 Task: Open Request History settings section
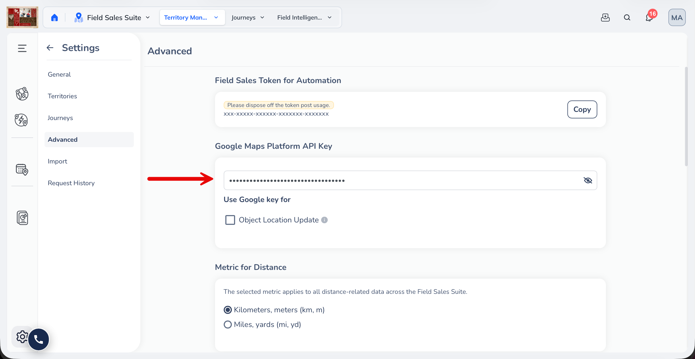click(89, 183)
